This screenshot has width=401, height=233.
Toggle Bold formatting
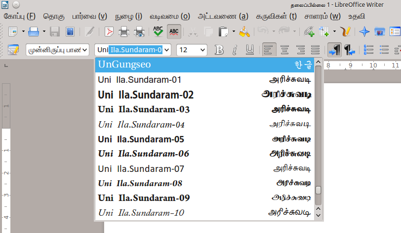point(219,50)
